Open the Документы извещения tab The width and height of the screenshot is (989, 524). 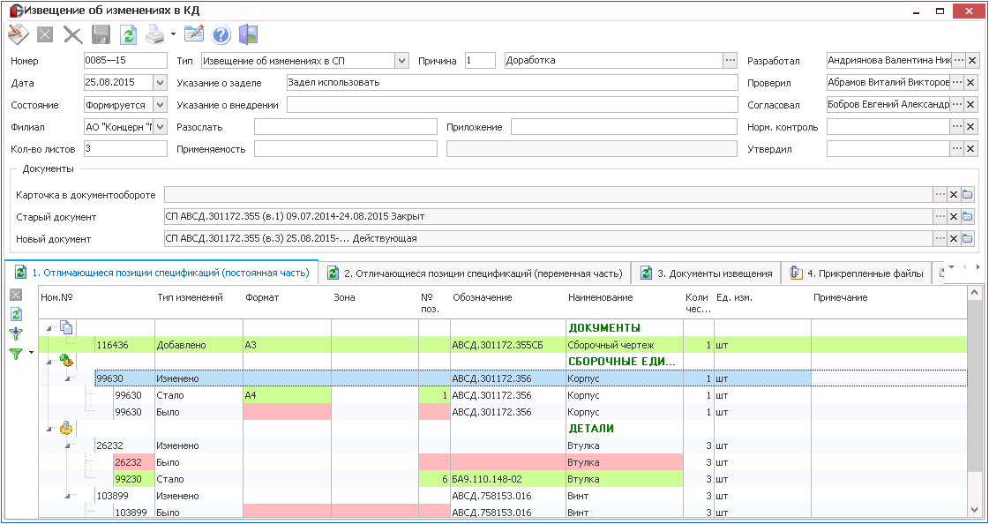707,273
